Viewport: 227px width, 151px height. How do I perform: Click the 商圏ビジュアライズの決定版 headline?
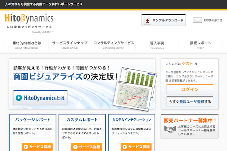click(65, 76)
